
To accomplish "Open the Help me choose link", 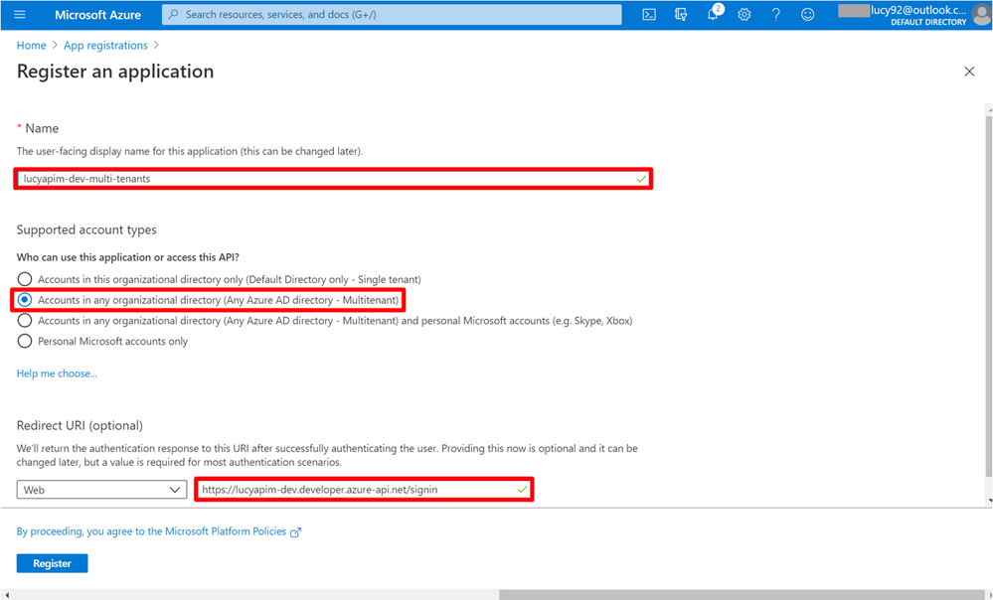I will coord(57,374).
